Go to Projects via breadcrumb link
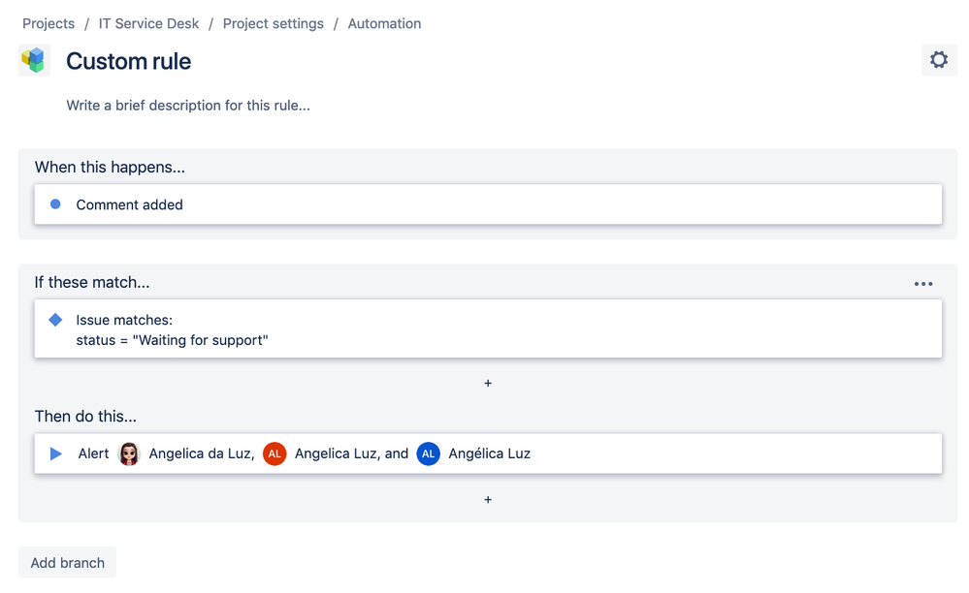The image size is (969, 593). [x=48, y=23]
